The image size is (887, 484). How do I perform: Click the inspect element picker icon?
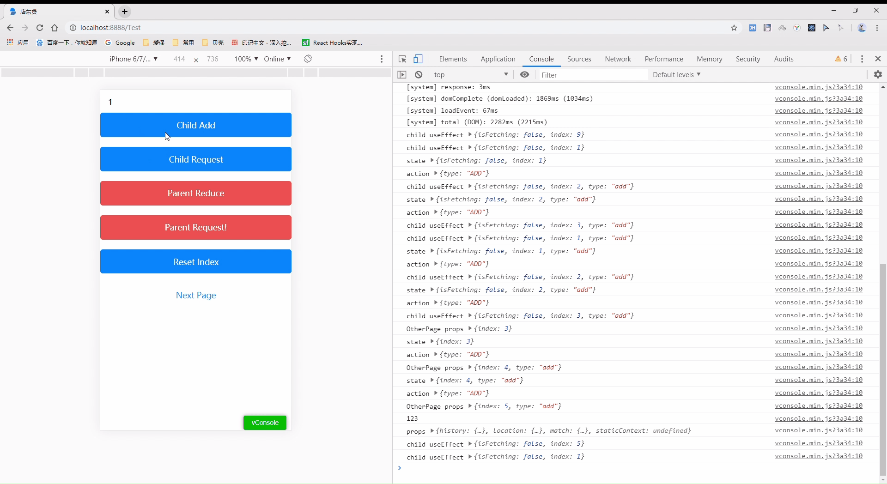pyautogui.click(x=402, y=59)
